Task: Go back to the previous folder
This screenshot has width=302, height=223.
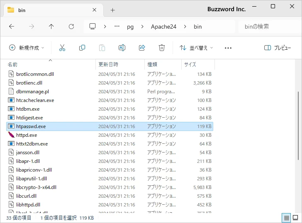Action: point(12,27)
